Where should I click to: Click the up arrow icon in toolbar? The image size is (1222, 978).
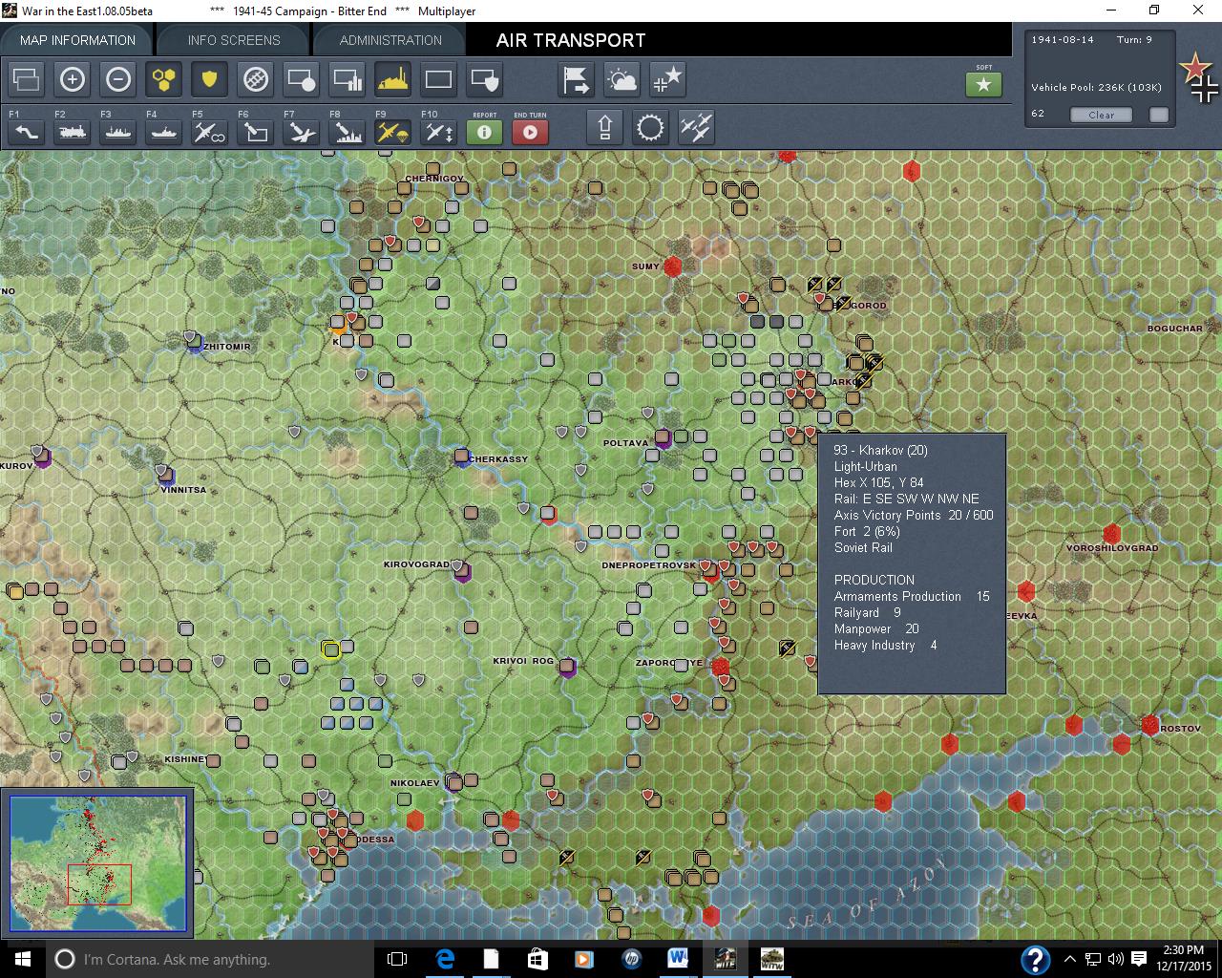605,127
